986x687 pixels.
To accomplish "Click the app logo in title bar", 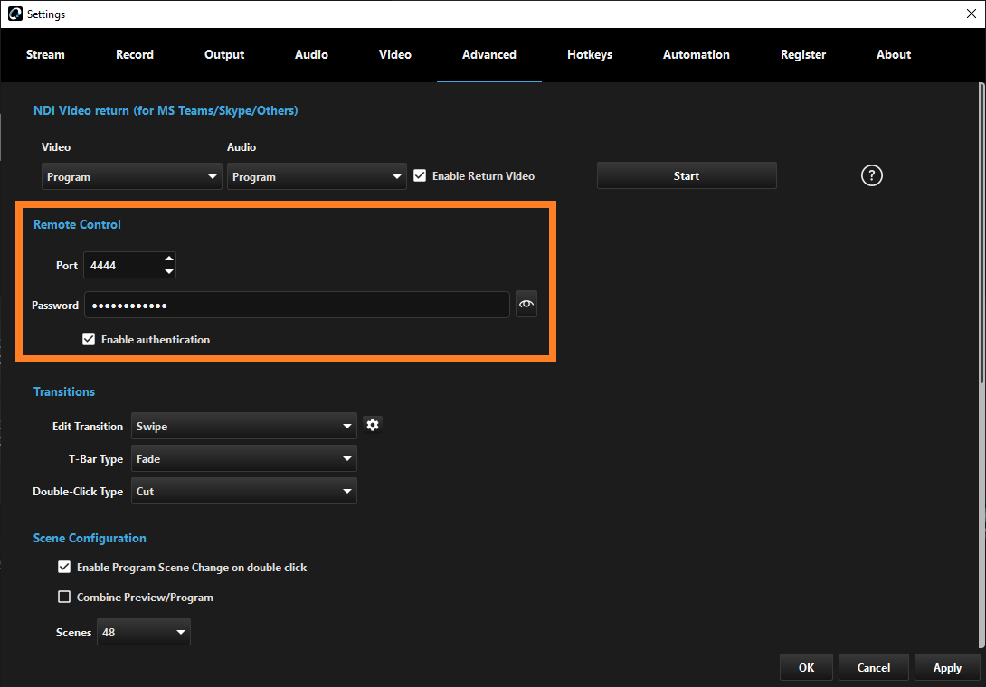I will 15,14.
